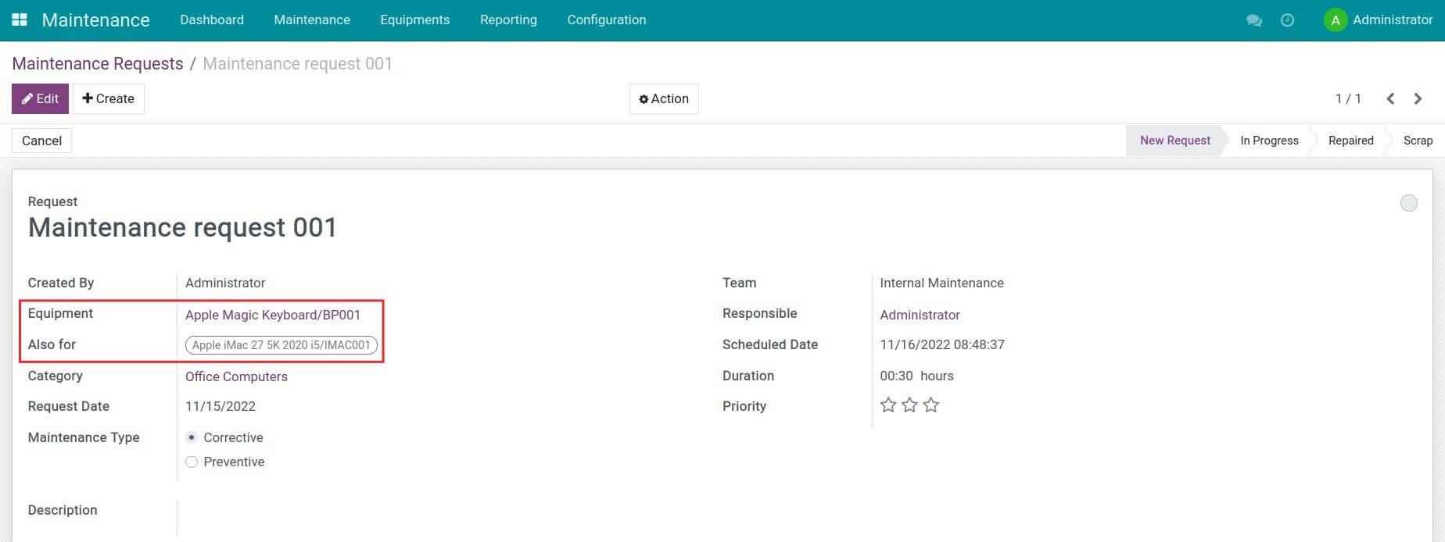
Task: Click the Edit button
Action: pos(40,98)
